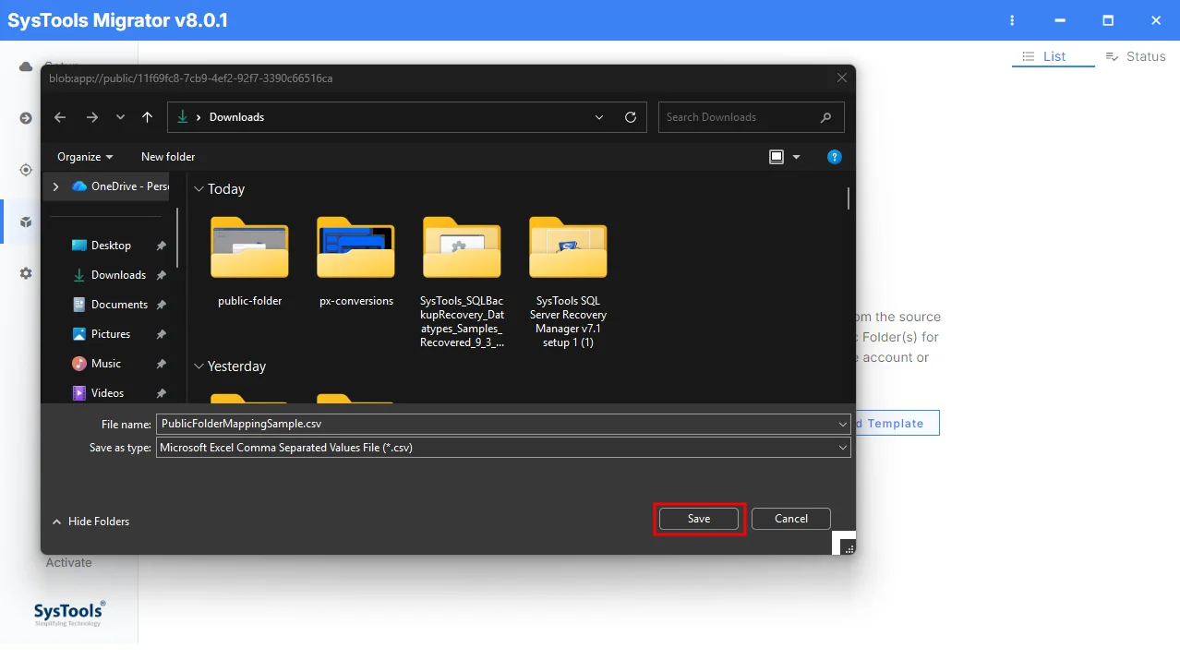
Task: Click the Cancel button in the dialog
Action: click(x=791, y=519)
